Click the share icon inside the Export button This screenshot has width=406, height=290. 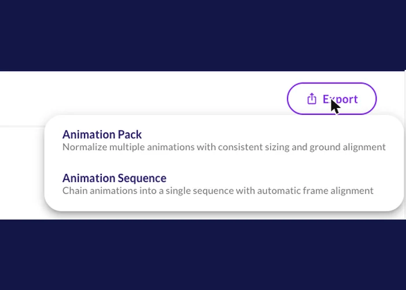point(312,99)
